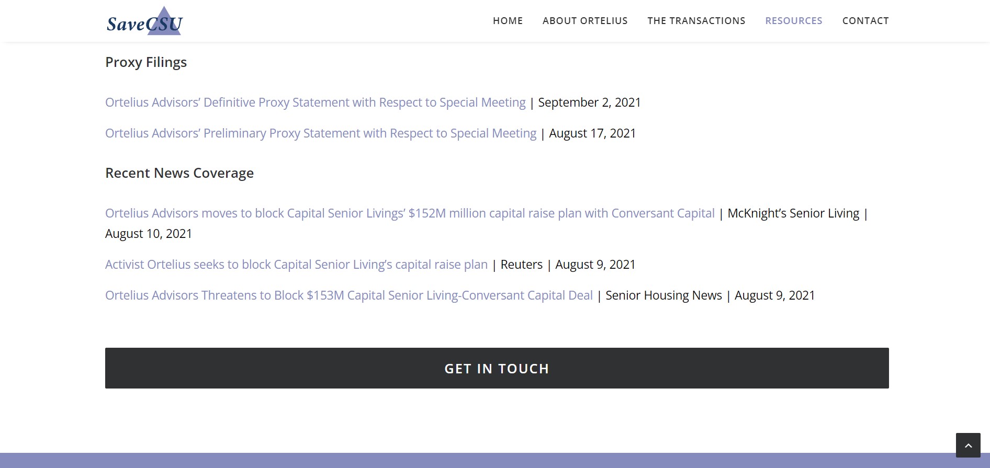990x468 pixels.
Task: Go to THE TRANSACTIONS page
Action: (x=696, y=21)
